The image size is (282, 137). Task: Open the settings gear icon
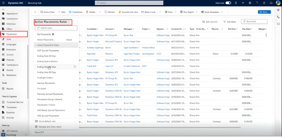tap(250, 3)
